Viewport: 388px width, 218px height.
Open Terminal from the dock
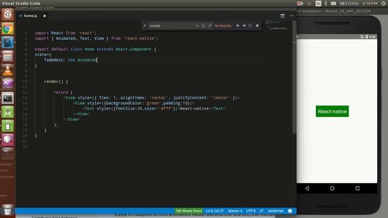(x=8, y=98)
